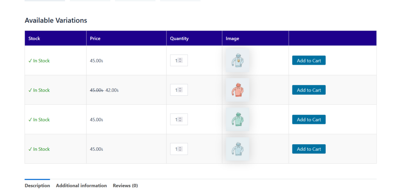Screen dimensions: 400x189
Task: Open the green hoodie thumbnail
Action: click(237, 120)
